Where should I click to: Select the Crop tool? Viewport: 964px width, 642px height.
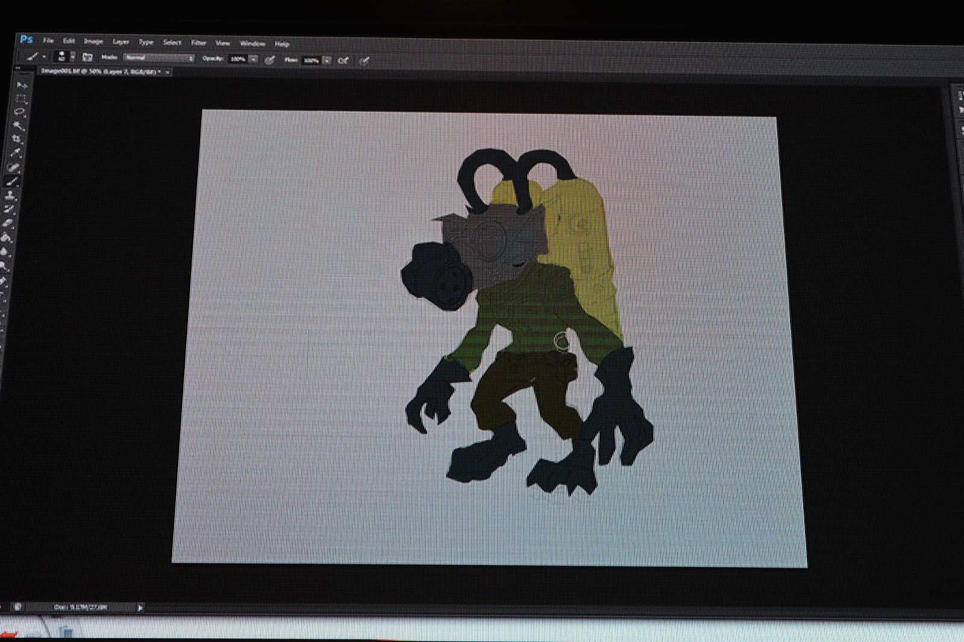[x=18, y=140]
